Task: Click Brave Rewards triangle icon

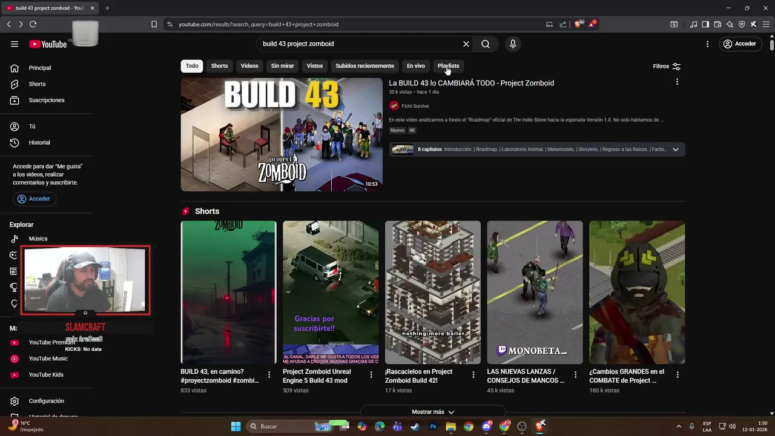Action: coord(592,24)
